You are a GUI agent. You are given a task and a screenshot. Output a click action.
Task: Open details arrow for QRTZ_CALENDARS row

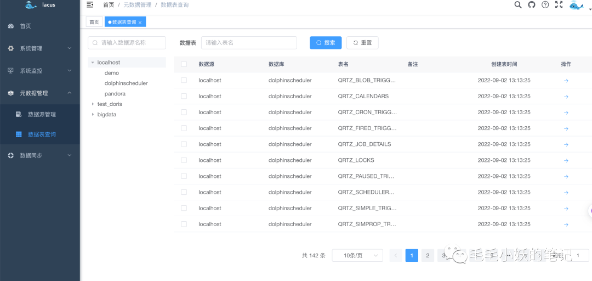[x=566, y=97]
